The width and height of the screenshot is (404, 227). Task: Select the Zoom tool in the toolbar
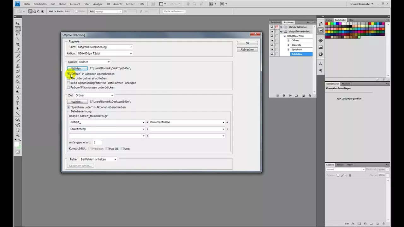17,135
